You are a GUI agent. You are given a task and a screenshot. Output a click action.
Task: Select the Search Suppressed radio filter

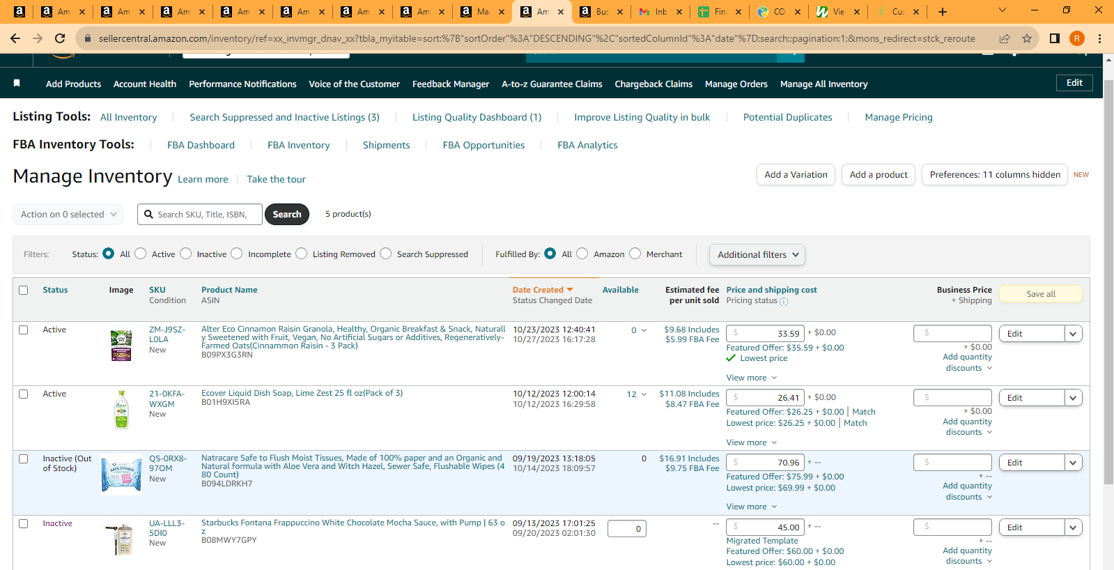pos(386,254)
